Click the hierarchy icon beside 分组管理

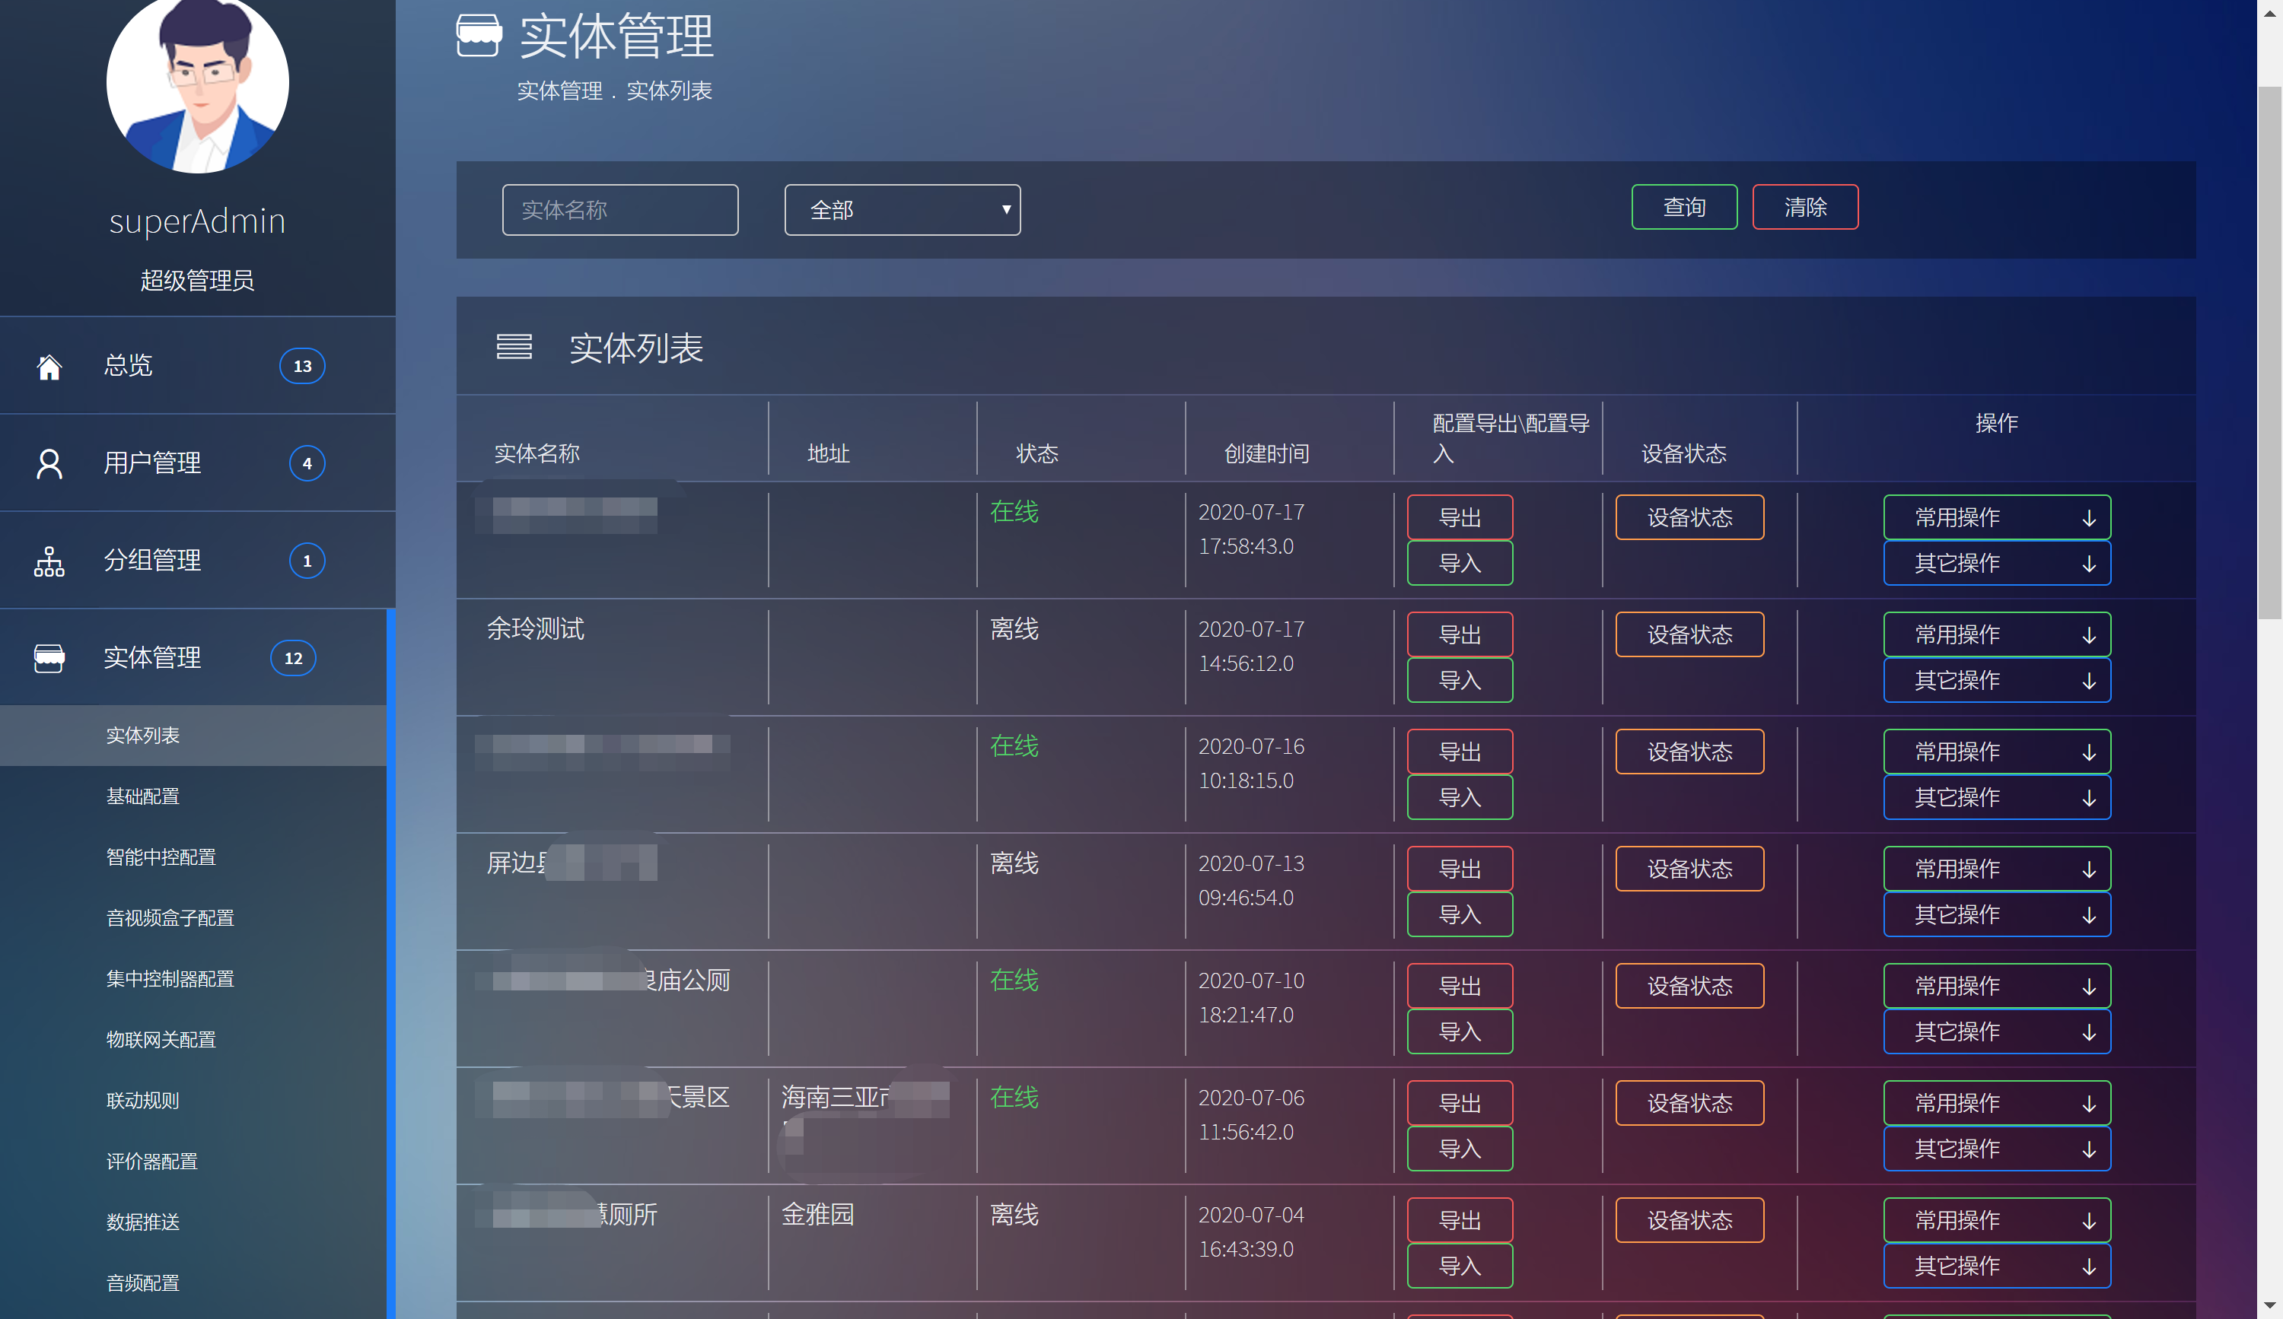tap(49, 561)
